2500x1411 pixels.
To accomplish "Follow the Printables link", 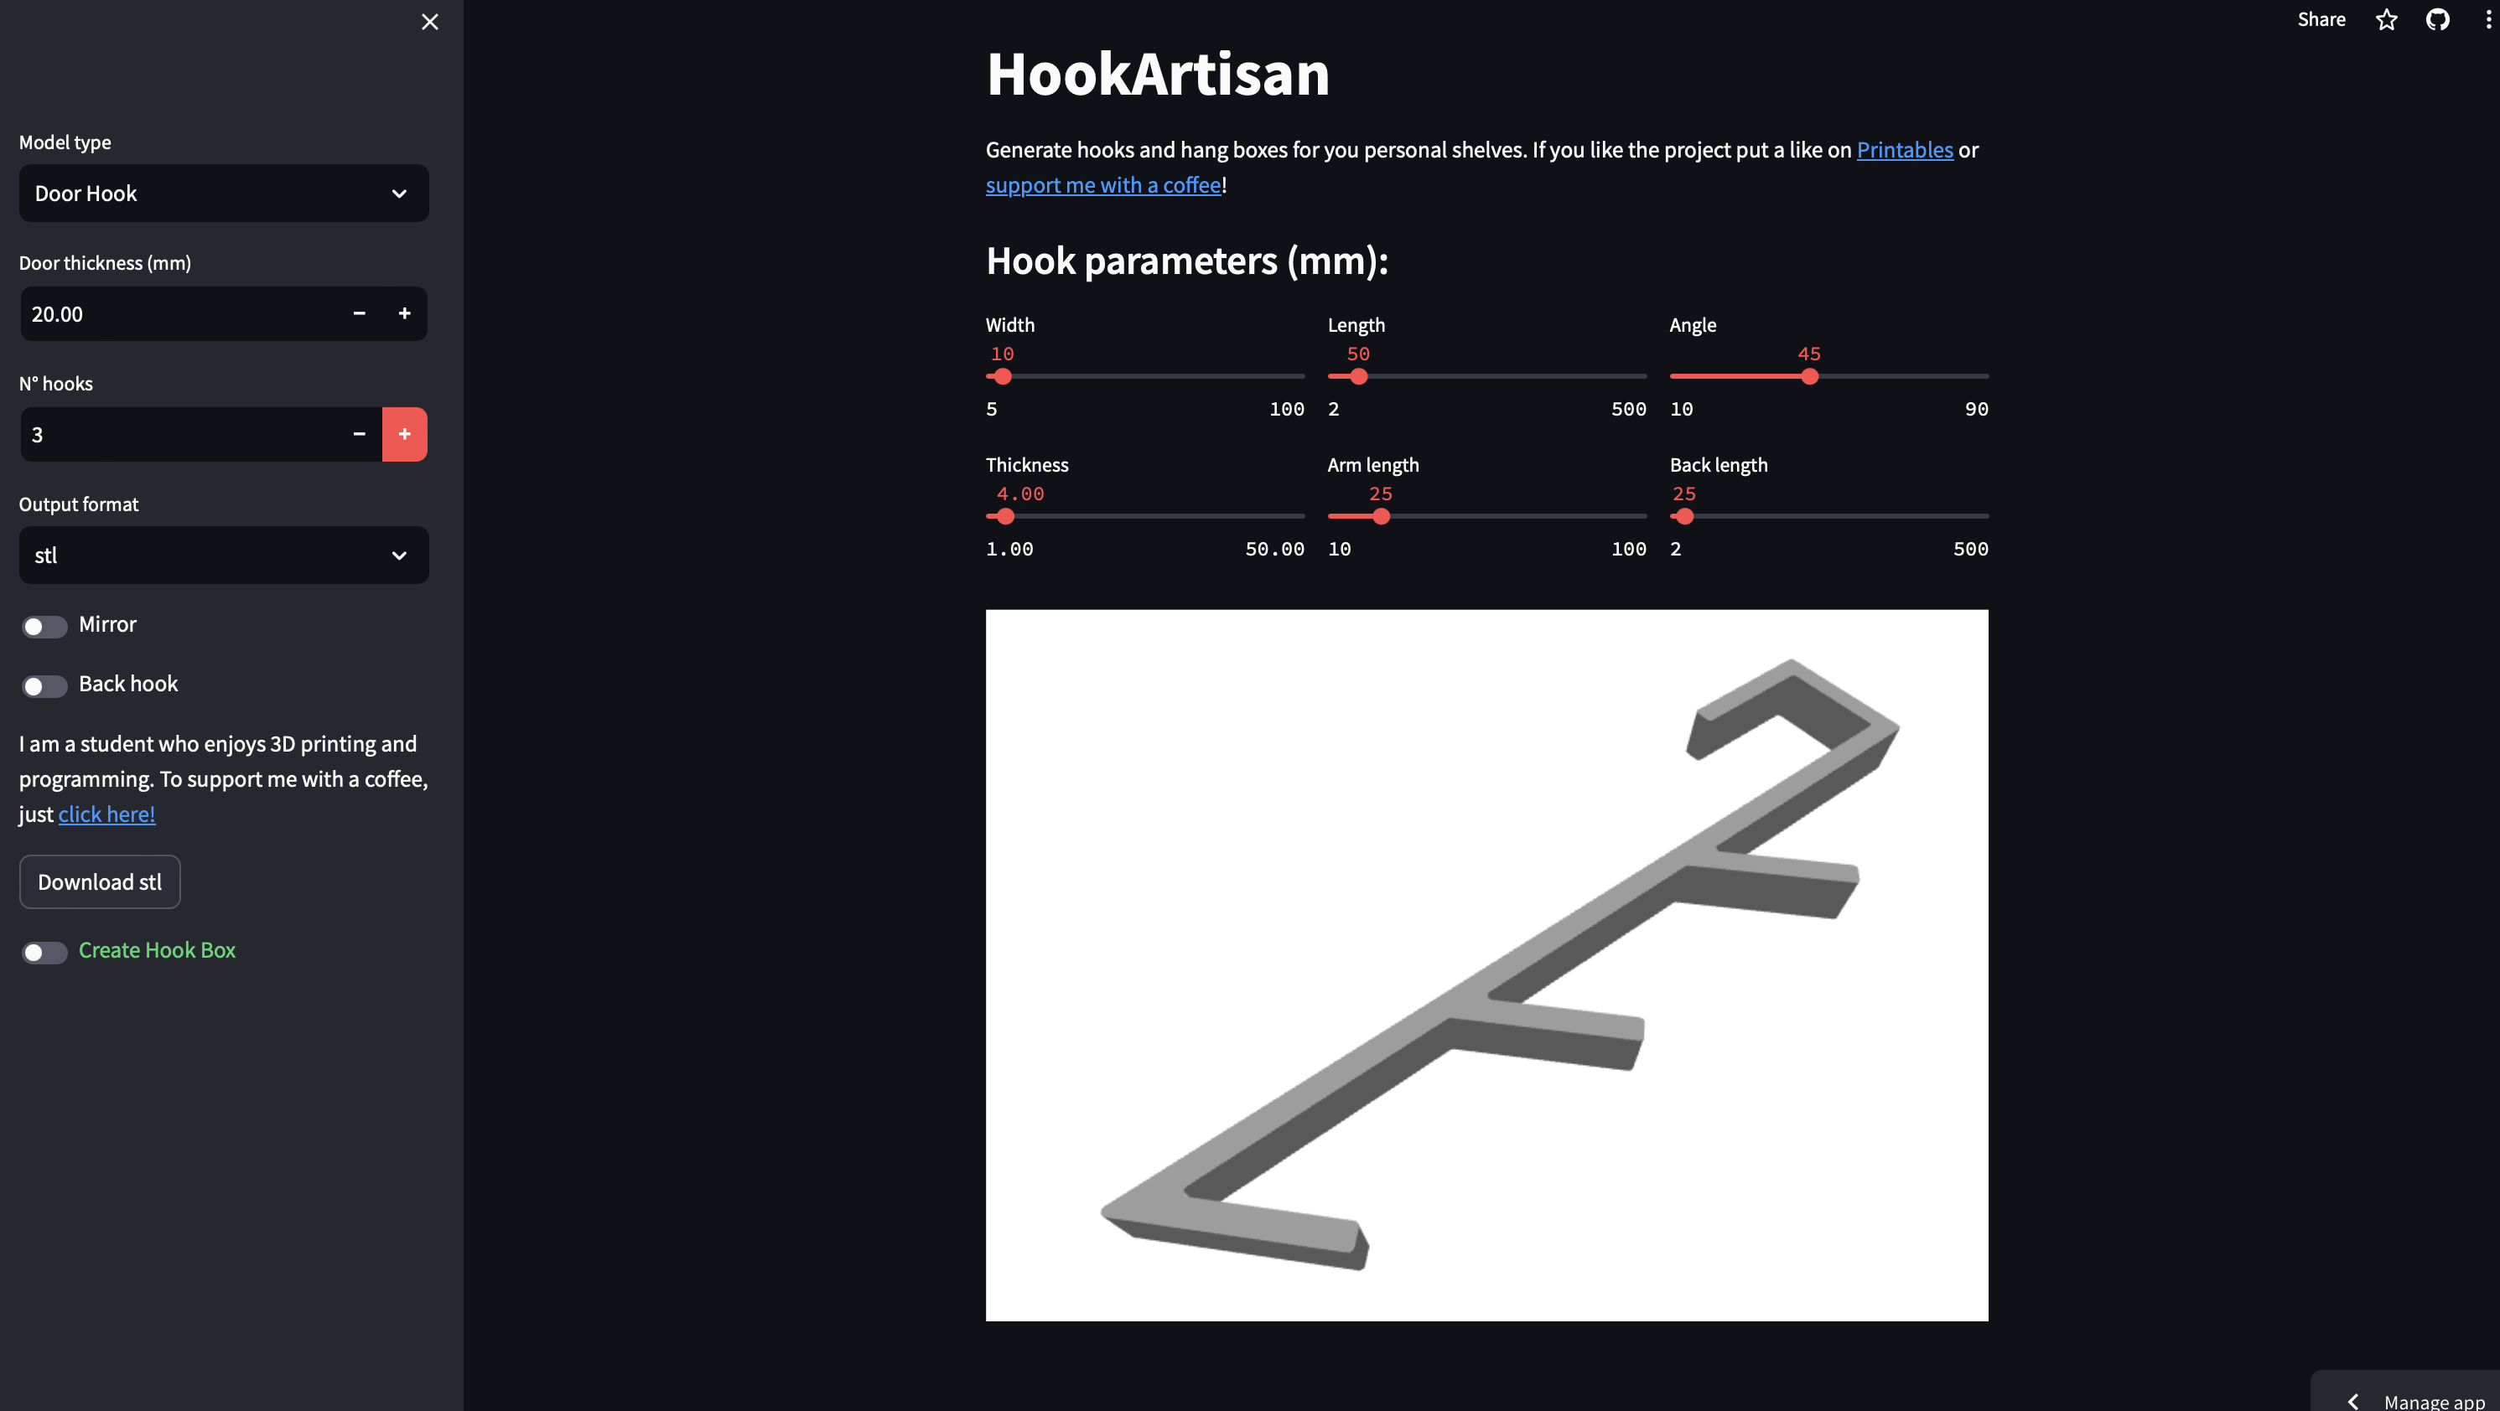I will point(1904,150).
